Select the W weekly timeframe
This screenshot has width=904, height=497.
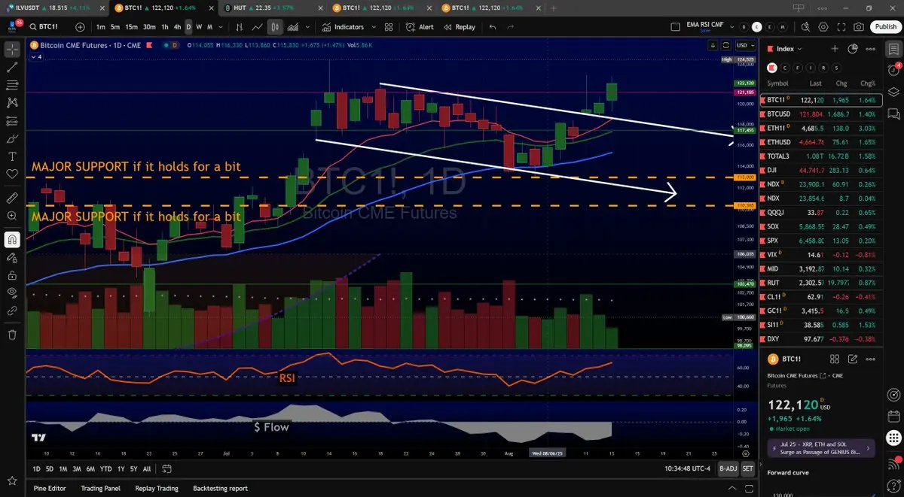[x=199, y=27]
